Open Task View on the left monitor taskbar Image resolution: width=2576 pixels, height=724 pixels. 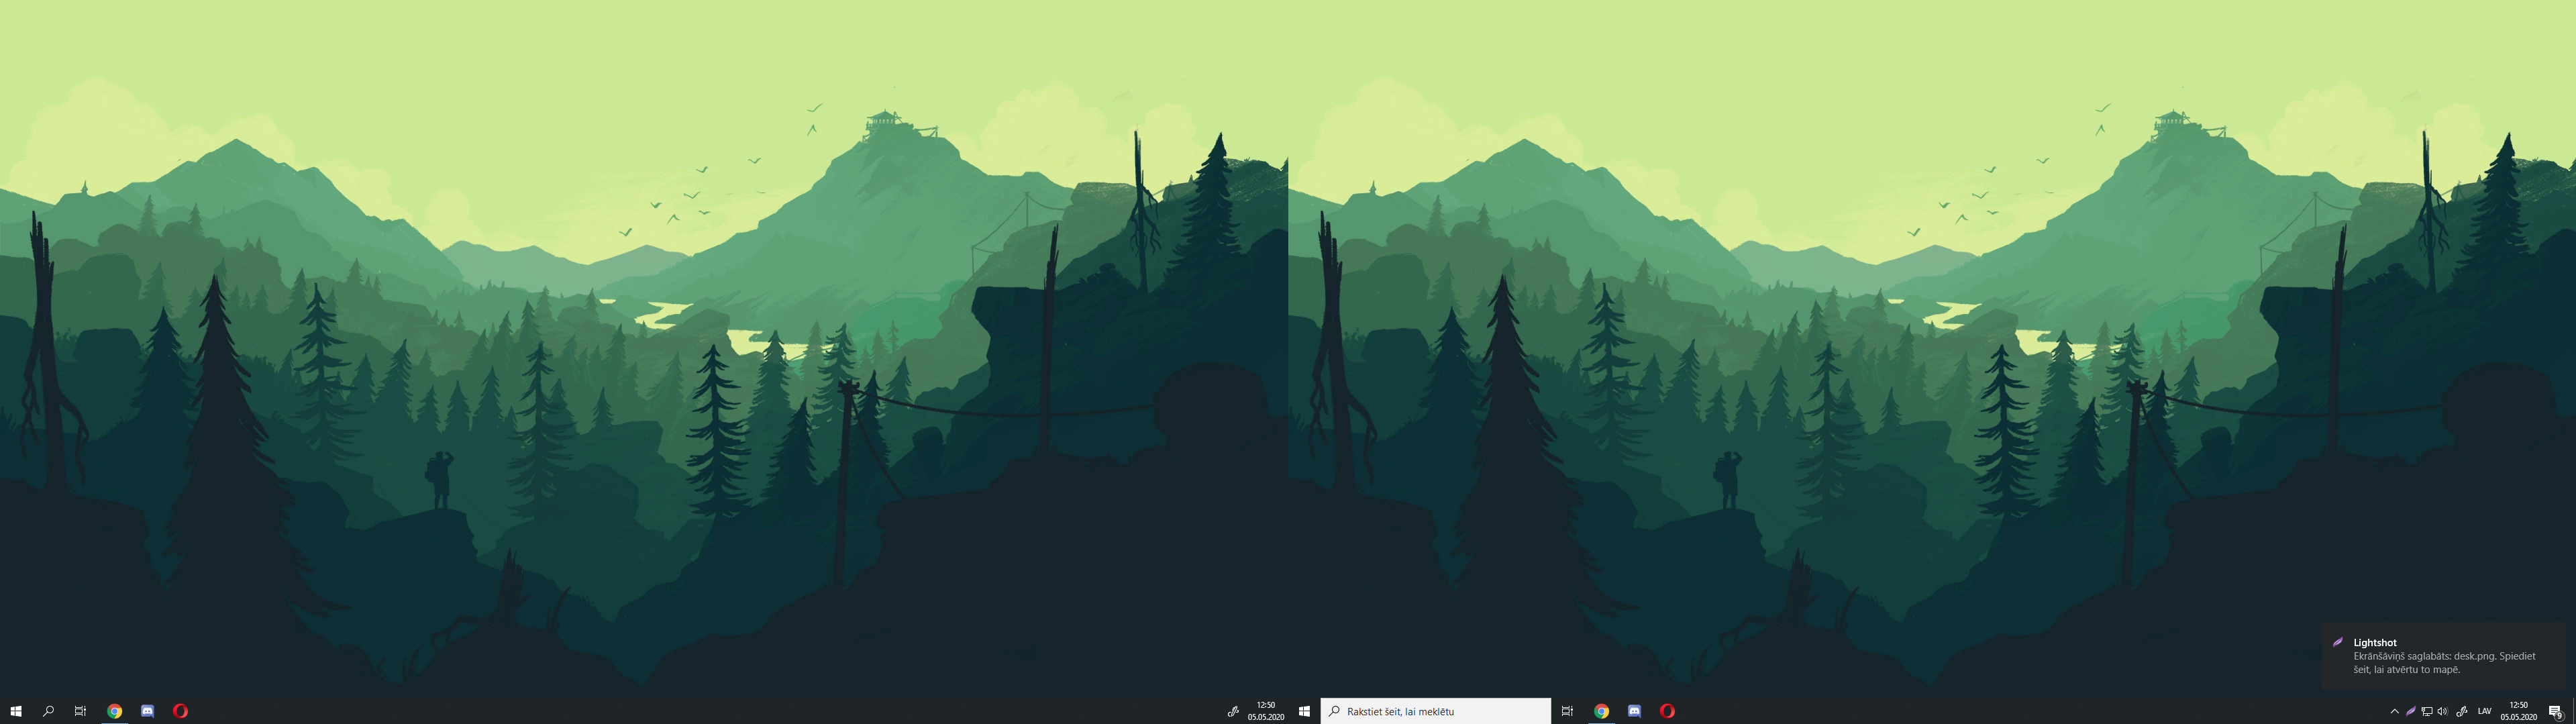(x=80, y=711)
